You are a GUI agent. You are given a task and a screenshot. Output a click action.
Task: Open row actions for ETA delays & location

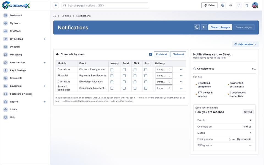[181, 82]
